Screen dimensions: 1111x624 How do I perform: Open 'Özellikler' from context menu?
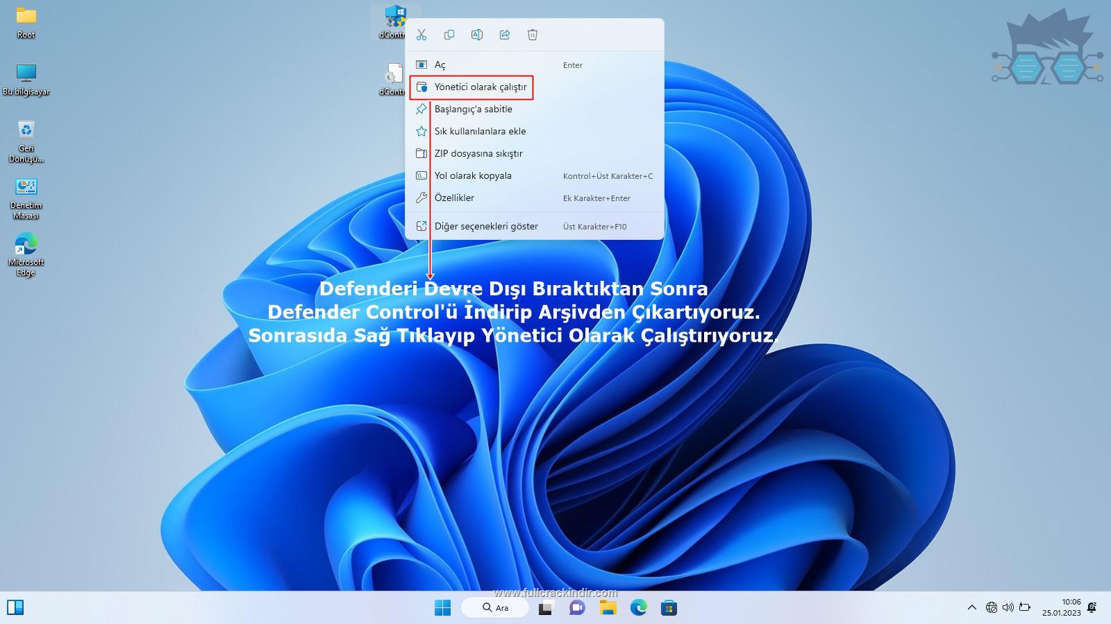tap(535, 198)
